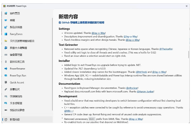Image resolution: width=193 pixels, height=128 pixels.
Task: Click the 鼠标实用工具 mouse icon
Action: tap(6, 62)
